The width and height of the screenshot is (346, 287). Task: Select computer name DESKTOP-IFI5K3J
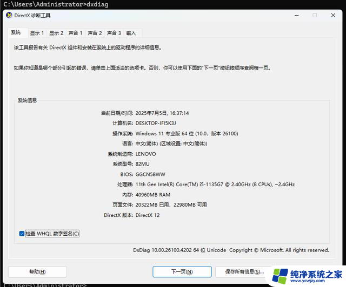click(156, 124)
